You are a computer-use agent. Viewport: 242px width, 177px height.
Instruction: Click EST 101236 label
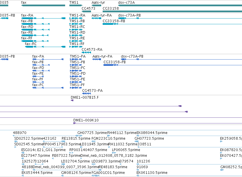(x=143, y=161)
